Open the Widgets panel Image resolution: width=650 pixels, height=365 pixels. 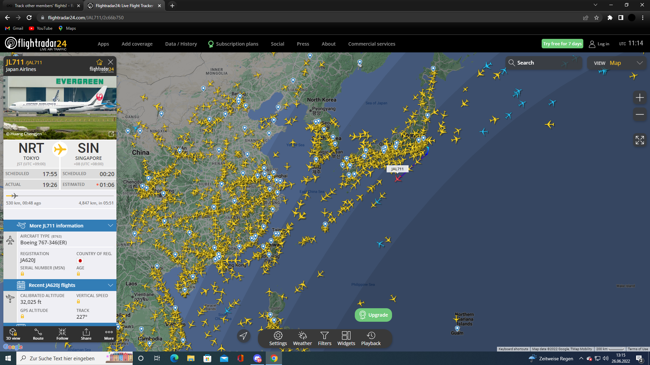(x=346, y=338)
